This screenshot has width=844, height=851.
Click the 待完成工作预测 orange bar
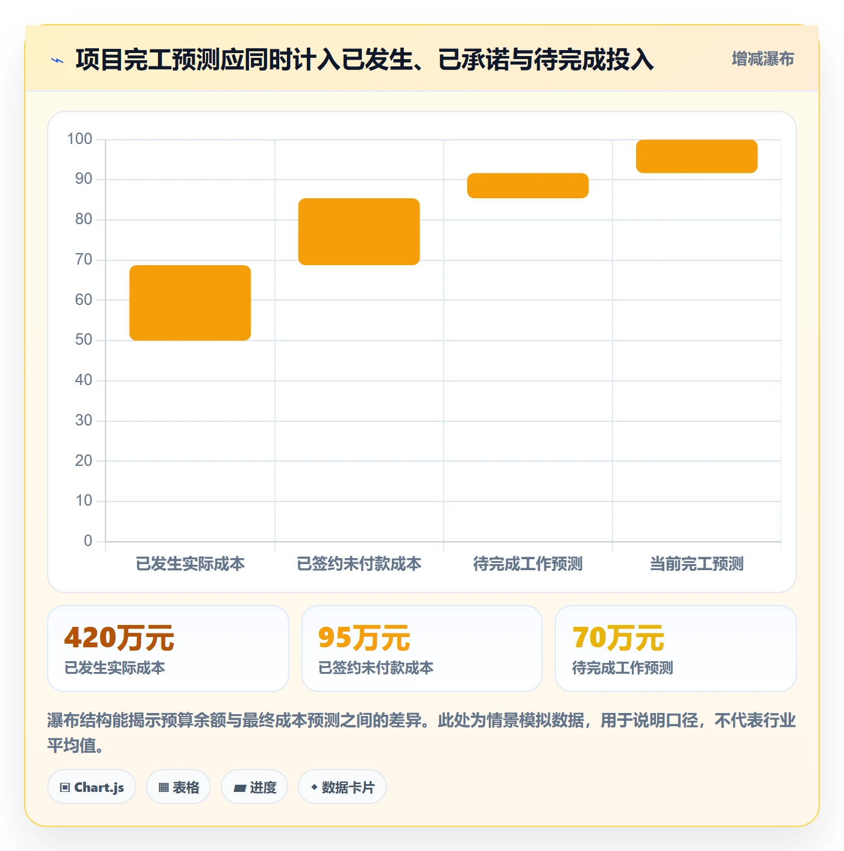[527, 186]
